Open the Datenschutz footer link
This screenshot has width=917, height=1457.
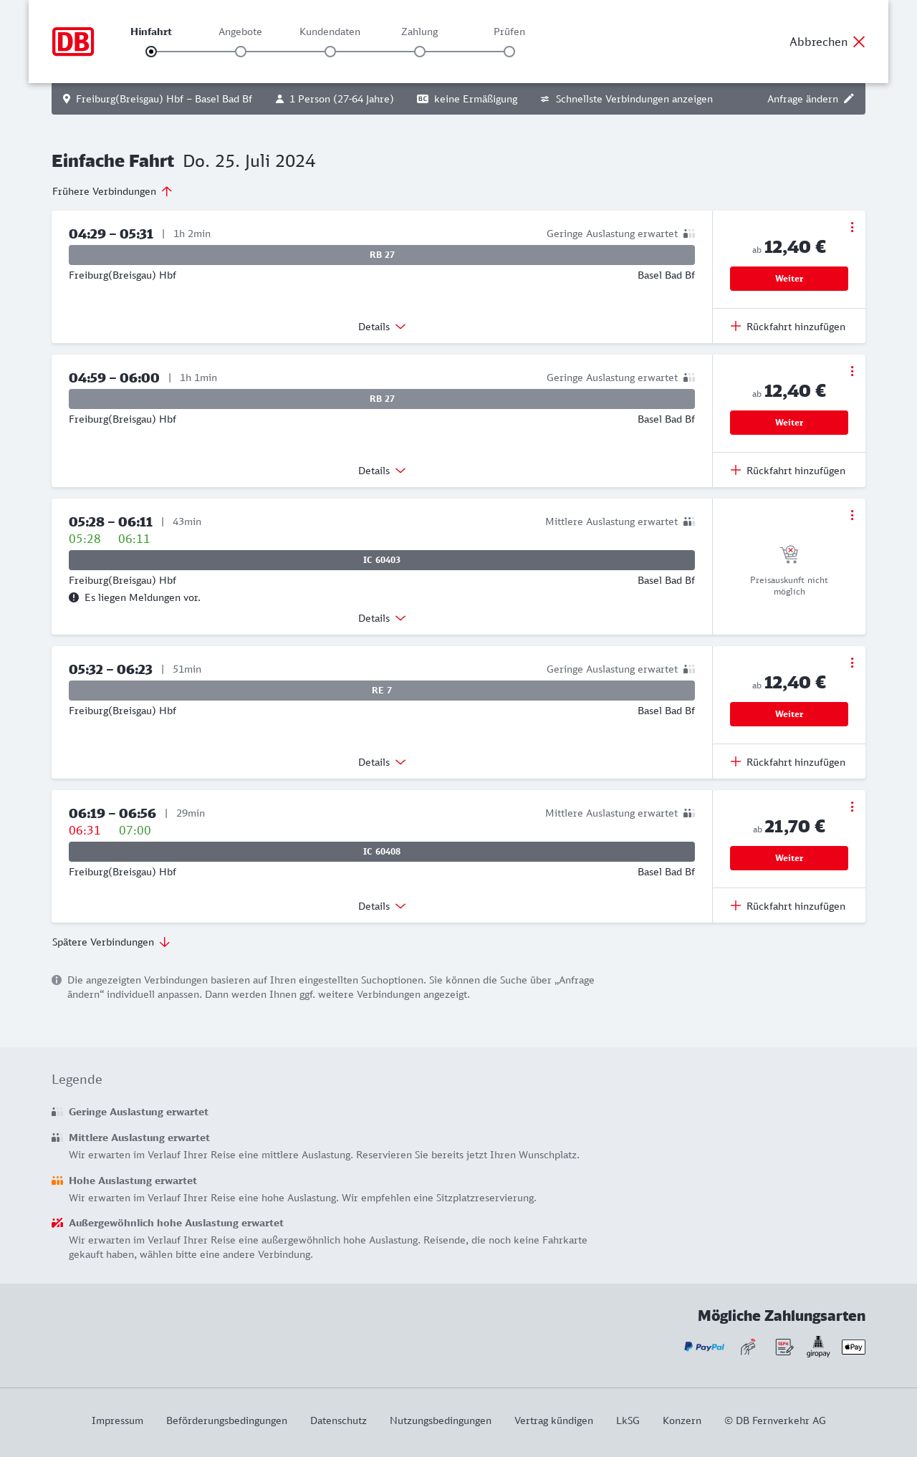click(338, 1420)
